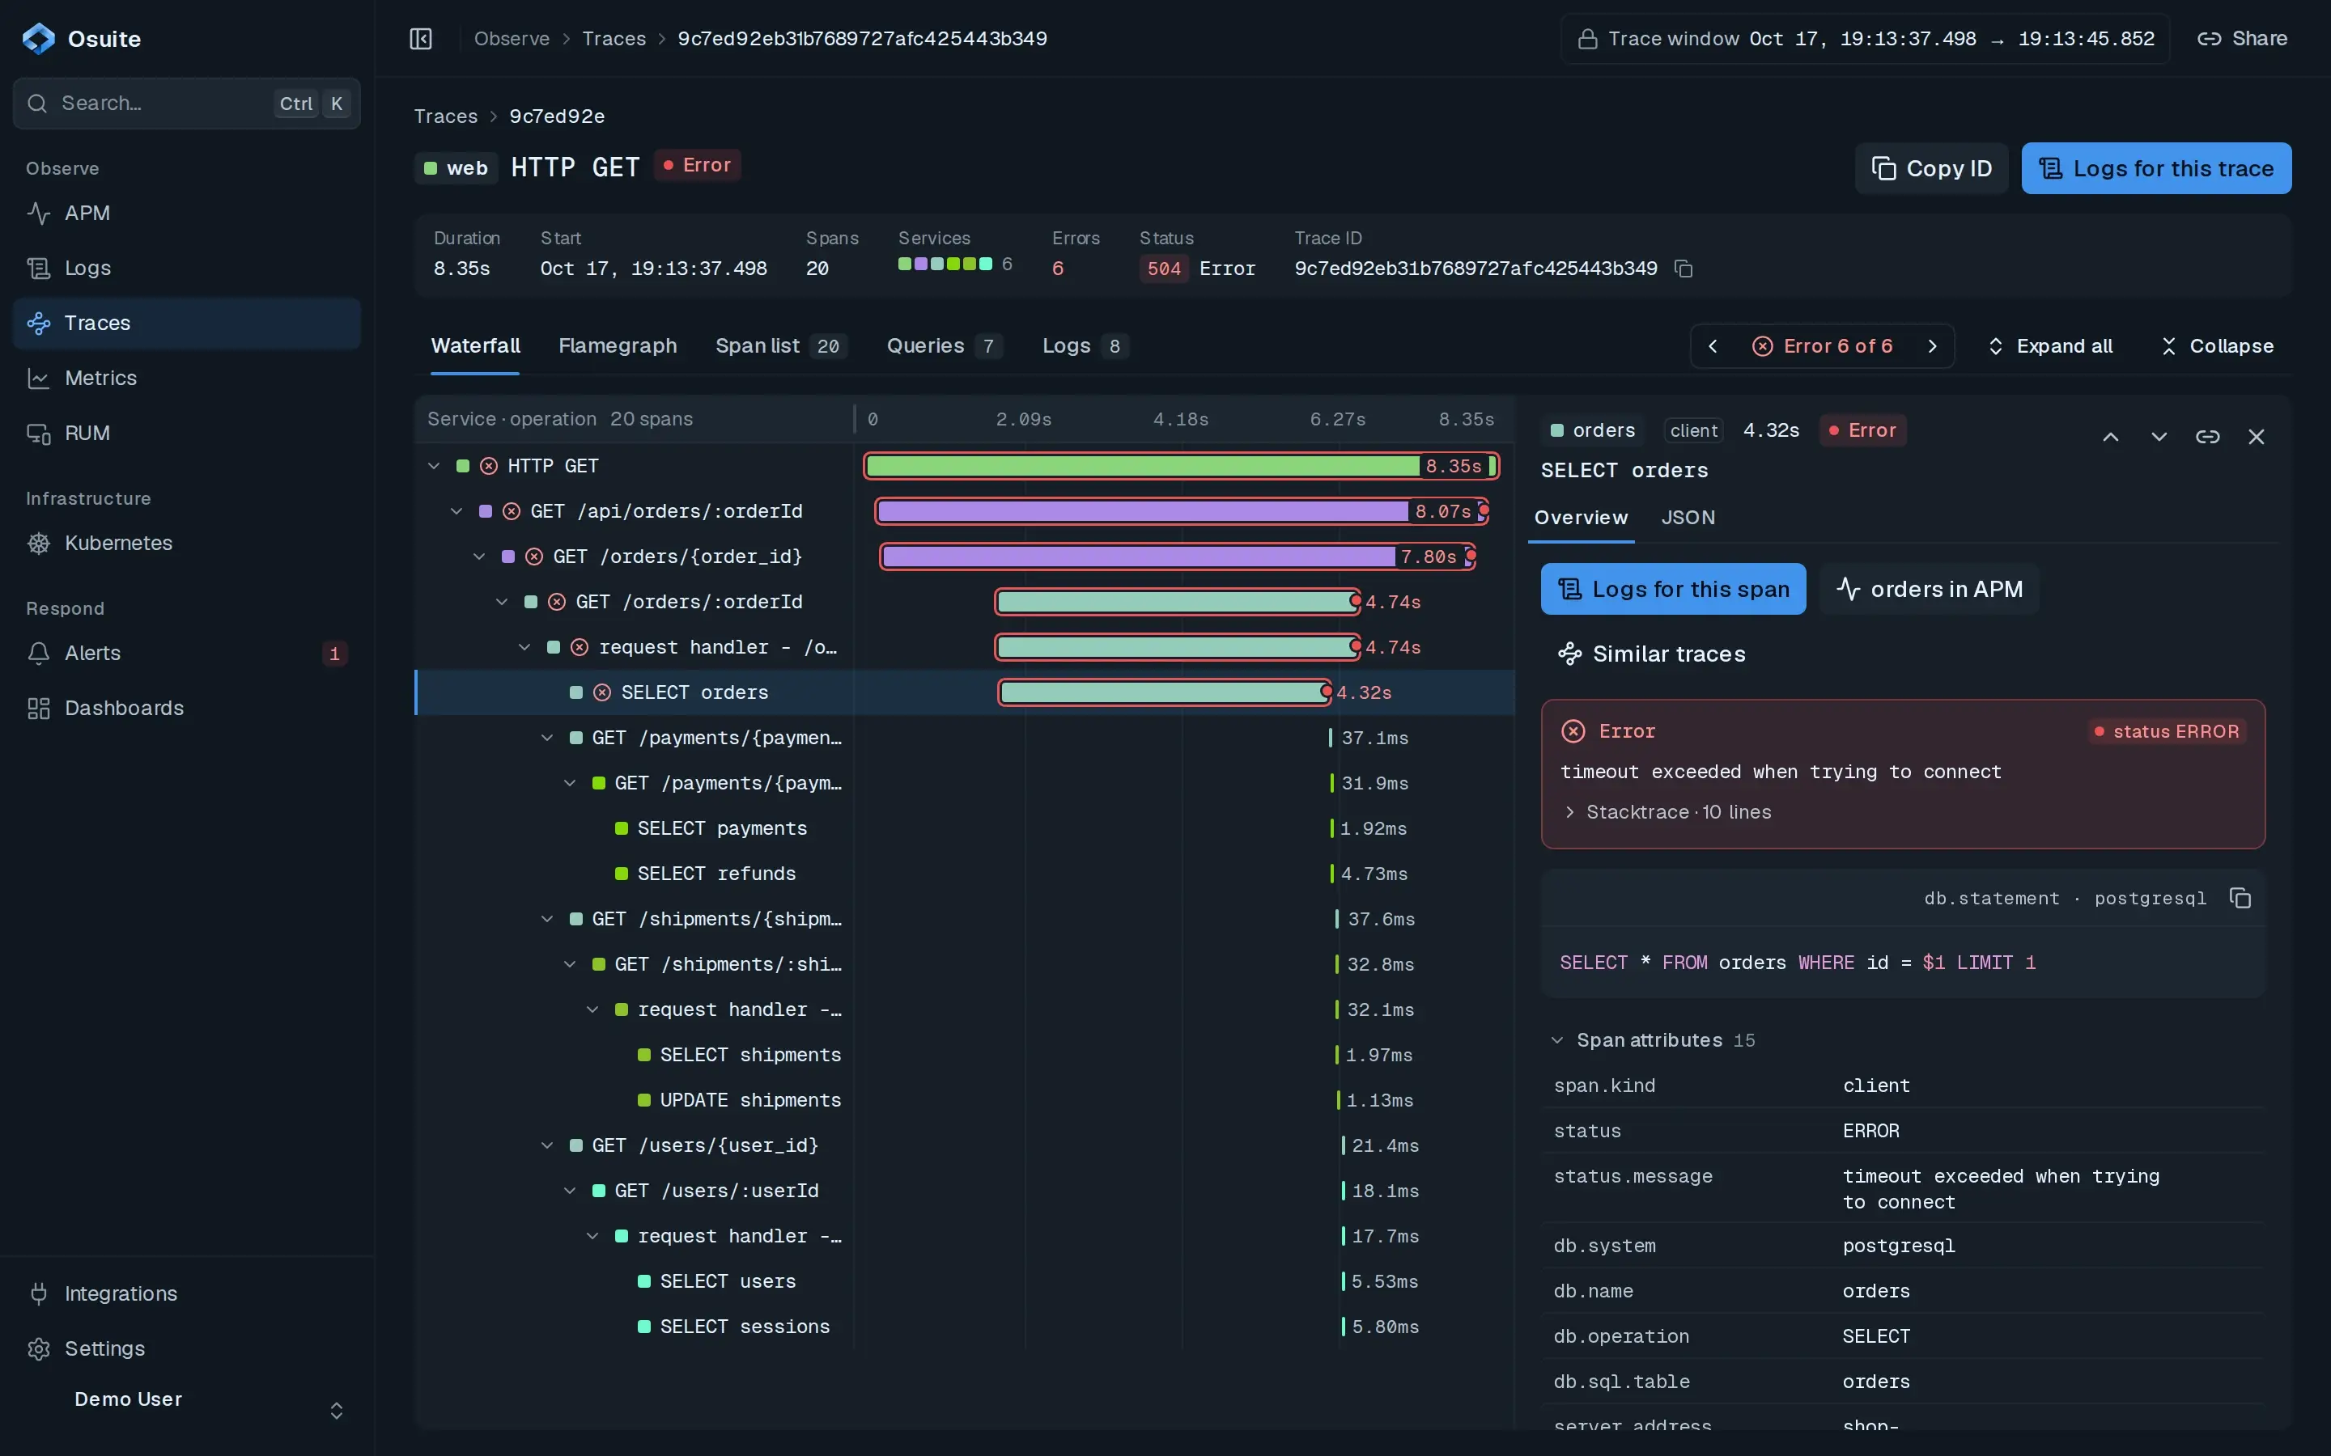
Task: Focus the Search input field
Action: tap(187, 103)
